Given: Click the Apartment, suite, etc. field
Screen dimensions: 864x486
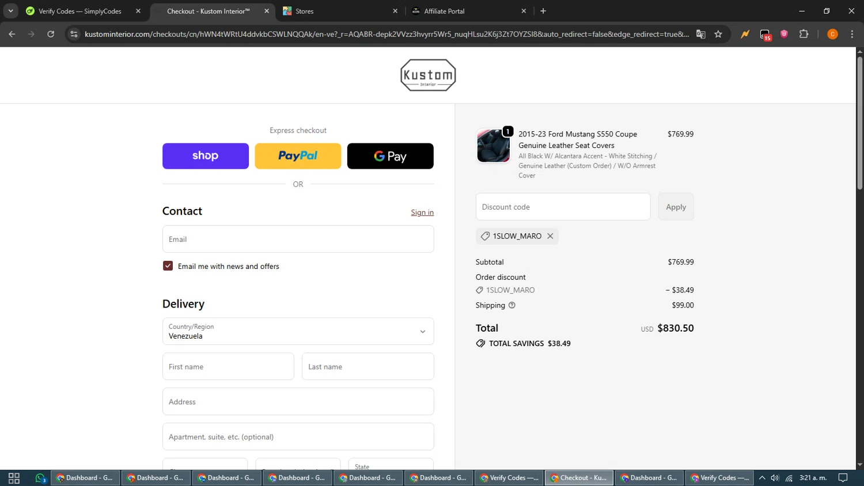Looking at the screenshot, I should point(298,436).
